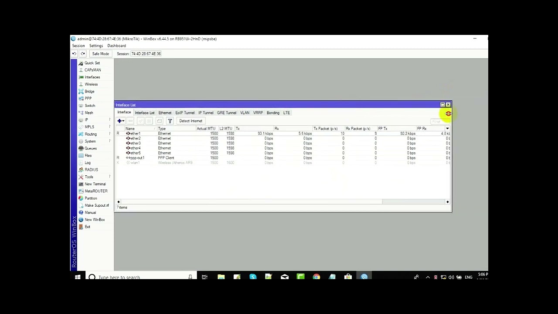Select the disabled wlan1 row
The height and width of the screenshot is (314, 558).
pos(283,163)
